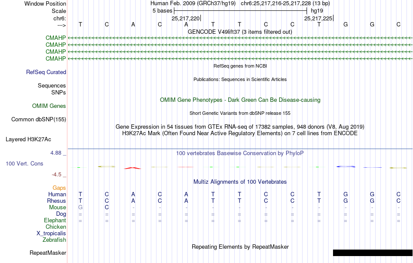Click the red PhyloP conservation peak

tap(133, 168)
